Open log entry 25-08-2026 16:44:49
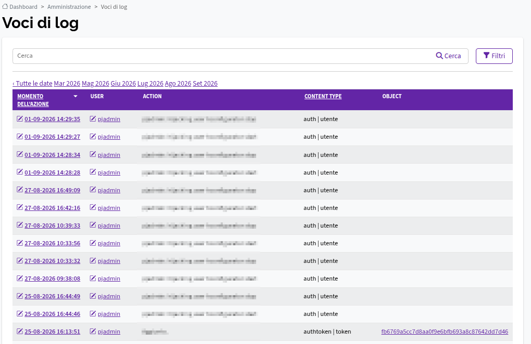This screenshot has width=531, height=344. coord(53,296)
